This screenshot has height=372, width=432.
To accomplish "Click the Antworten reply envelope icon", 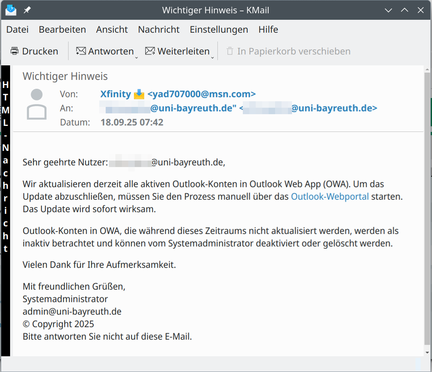I will pyautogui.click(x=81, y=51).
